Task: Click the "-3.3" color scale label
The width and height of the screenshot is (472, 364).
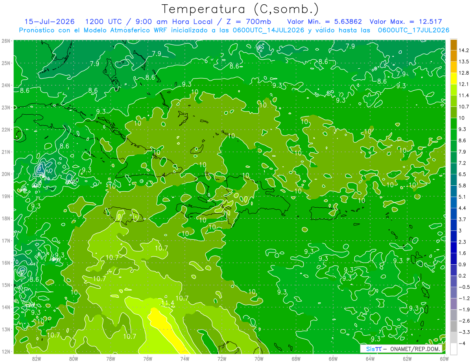Action: tap(465, 332)
